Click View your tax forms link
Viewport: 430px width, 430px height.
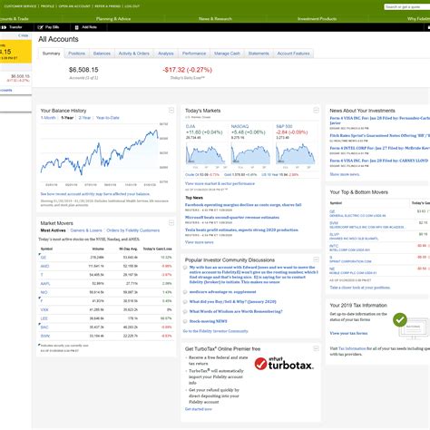tap(348, 333)
